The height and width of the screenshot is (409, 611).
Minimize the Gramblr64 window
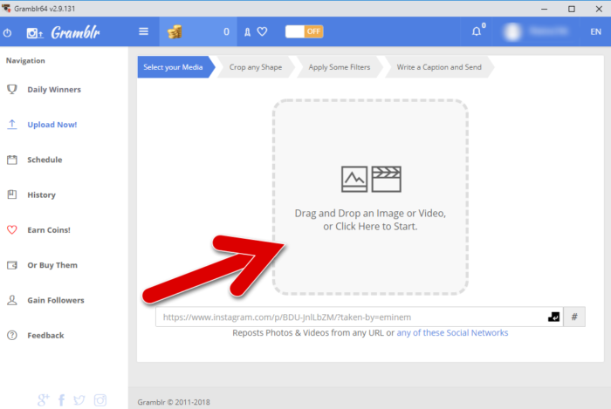545,9
